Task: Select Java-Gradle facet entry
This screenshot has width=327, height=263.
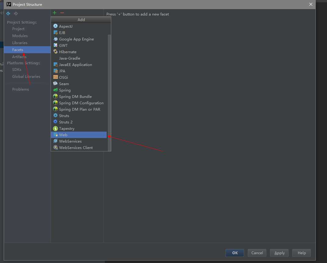Action: click(79, 58)
